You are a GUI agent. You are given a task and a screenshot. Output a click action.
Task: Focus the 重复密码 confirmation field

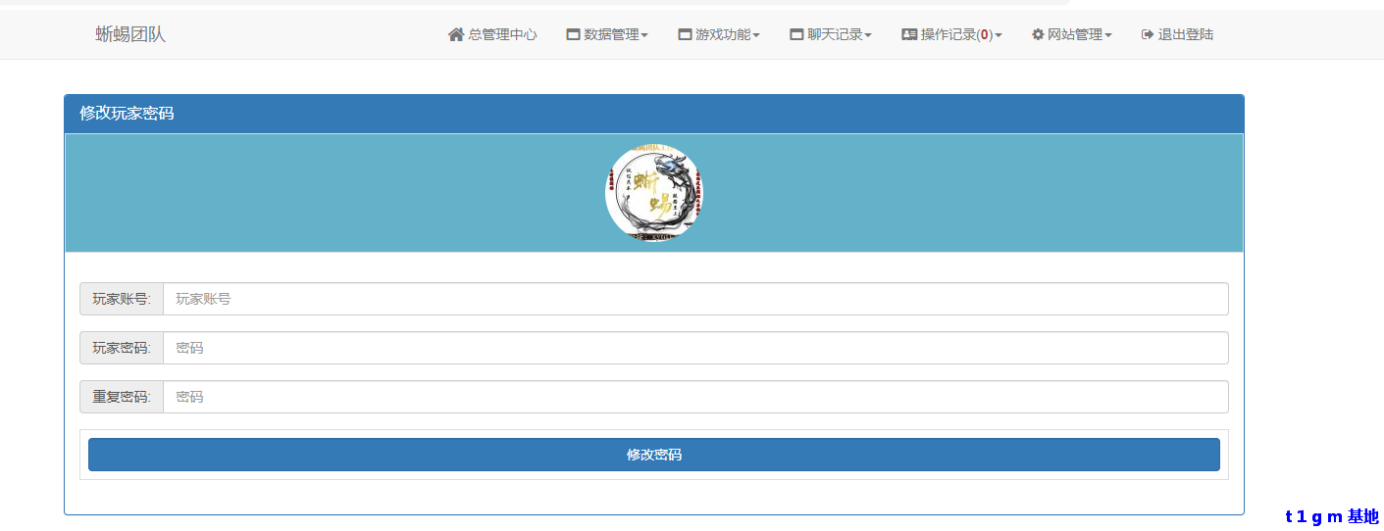pyautogui.click(x=694, y=397)
